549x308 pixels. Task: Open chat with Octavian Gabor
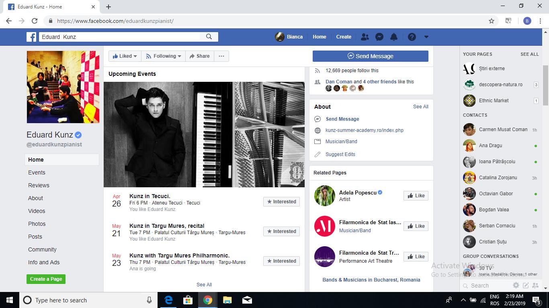[x=500, y=194]
